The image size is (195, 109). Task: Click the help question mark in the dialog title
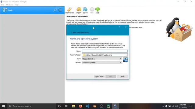click(119, 27)
